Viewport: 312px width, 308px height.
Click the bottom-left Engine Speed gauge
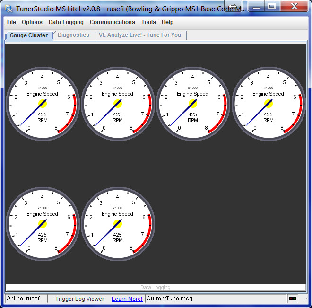43,224
